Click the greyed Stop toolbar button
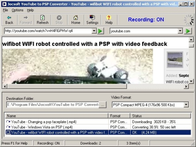196x147 pixels. tap(59, 20)
